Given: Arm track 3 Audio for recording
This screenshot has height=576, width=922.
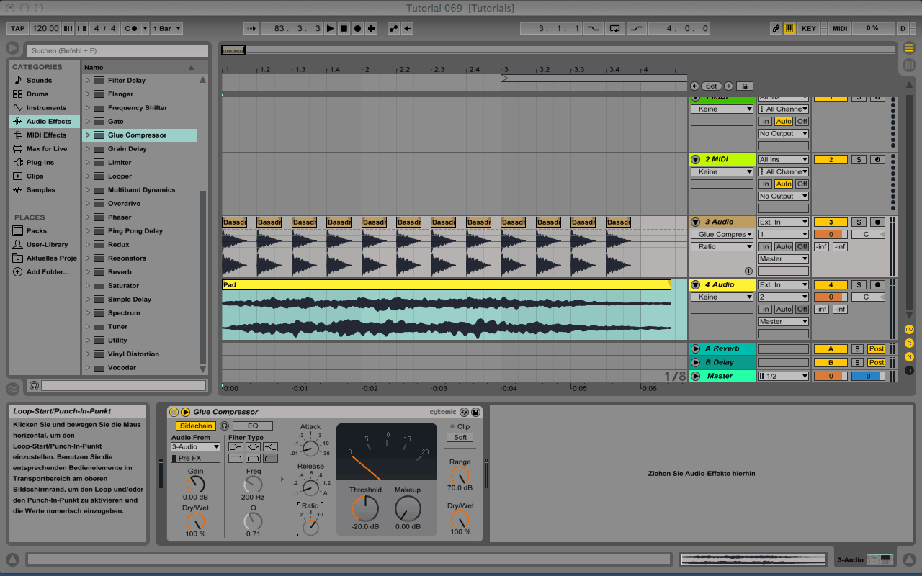Looking at the screenshot, I should (x=877, y=222).
